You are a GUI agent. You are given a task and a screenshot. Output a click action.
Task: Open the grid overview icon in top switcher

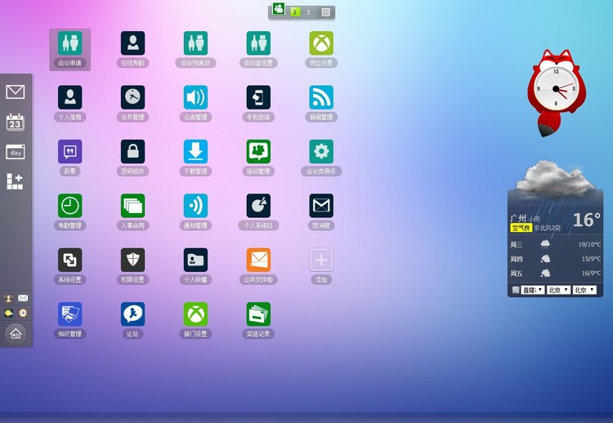pos(325,12)
